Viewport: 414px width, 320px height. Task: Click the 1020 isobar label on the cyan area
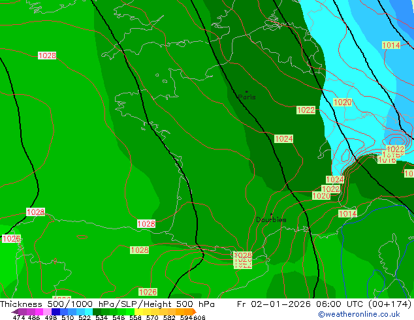coord(342,102)
